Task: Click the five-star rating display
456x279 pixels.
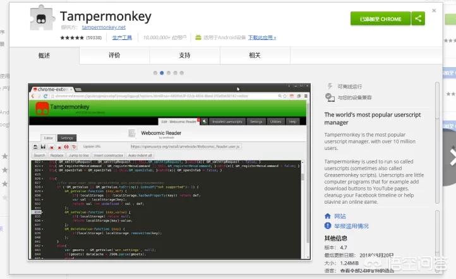Action: (72, 37)
